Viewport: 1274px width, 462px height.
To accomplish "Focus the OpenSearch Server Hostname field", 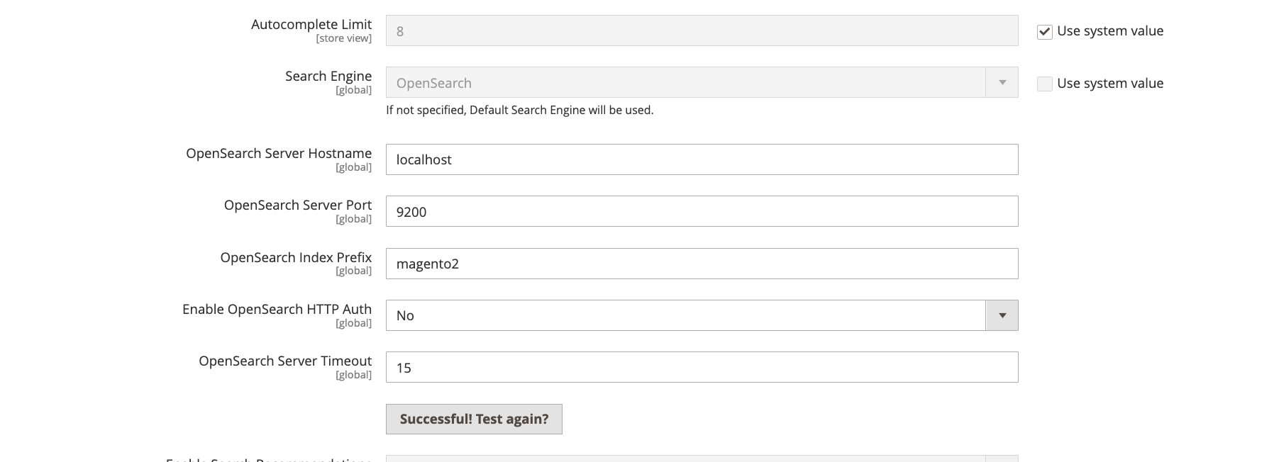I will (702, 159).
